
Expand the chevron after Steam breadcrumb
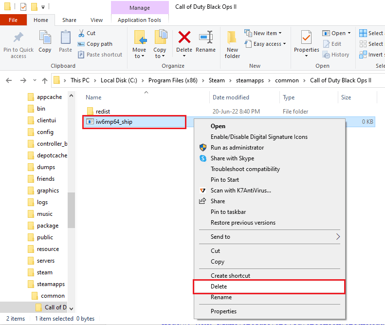pos(230,80)
